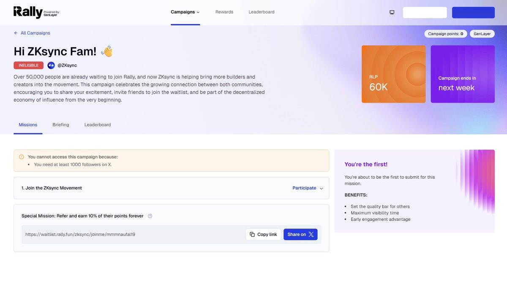Click 'Special Mission: Refer and earn 10%' text
This screenshot has width=507, height=285.
(x=82, y=216)
